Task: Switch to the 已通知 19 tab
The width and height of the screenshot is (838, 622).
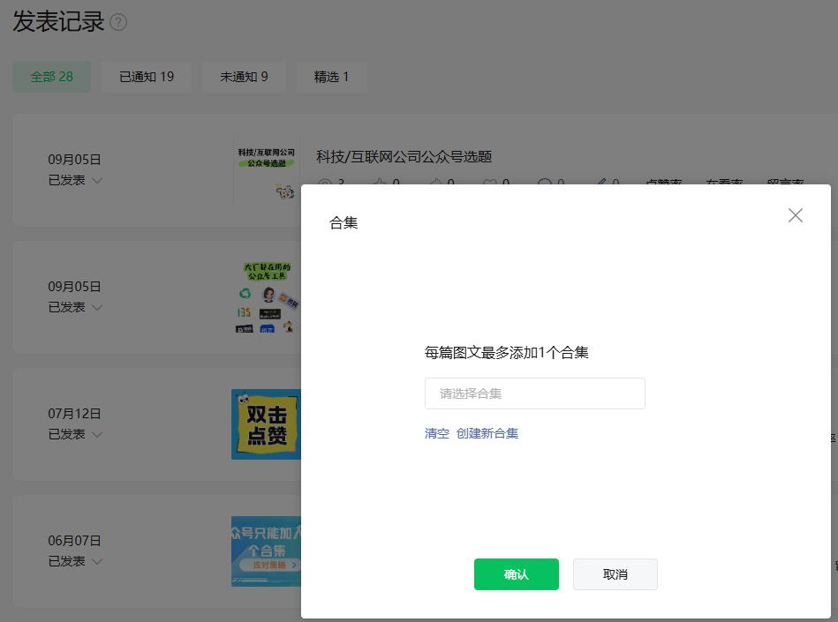Action: point(147,77)
